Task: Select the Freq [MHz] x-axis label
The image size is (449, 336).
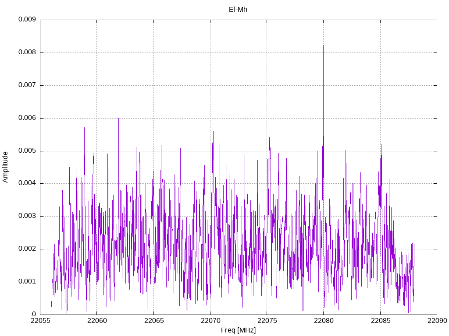Action: click(x=238, y=330)
